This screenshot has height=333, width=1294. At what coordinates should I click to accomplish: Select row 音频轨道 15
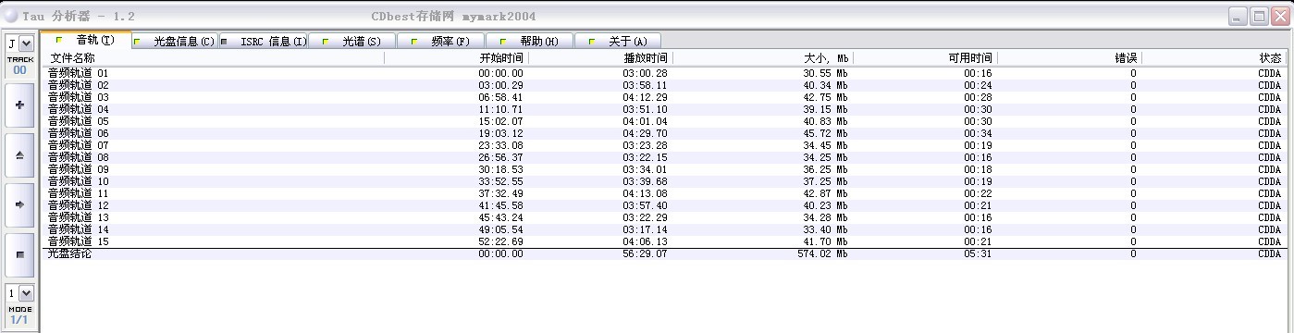coord(664,241)
